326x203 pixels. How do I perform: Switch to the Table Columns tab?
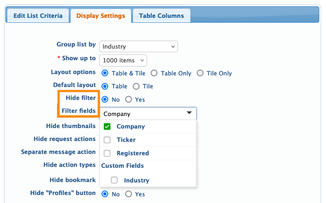coord(161,16)
